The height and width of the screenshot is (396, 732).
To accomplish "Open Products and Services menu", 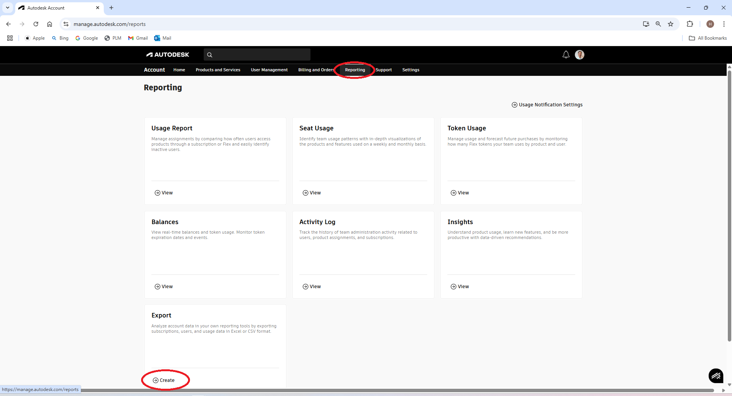I will (x=218, y=70).
